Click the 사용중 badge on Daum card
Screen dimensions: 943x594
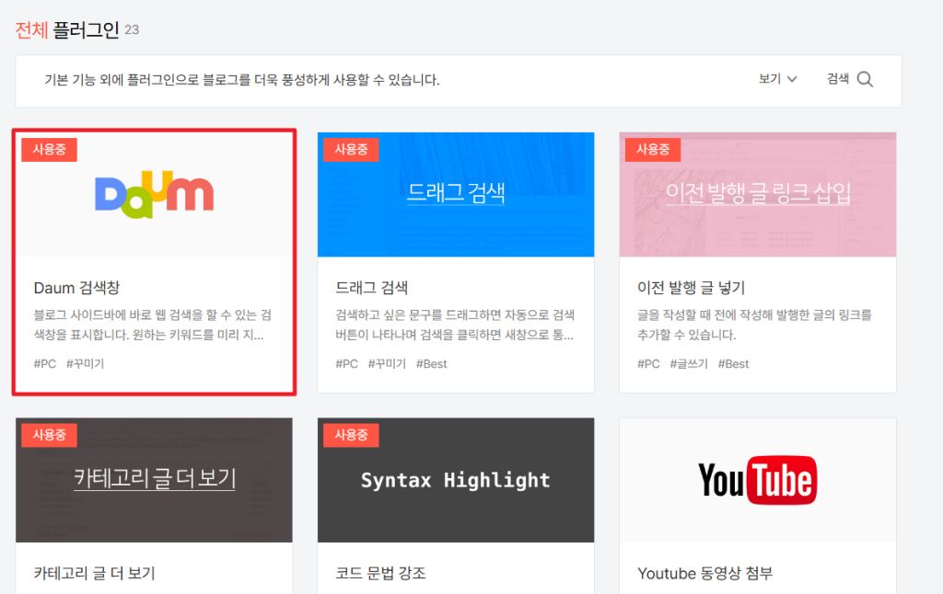[50, 149]
